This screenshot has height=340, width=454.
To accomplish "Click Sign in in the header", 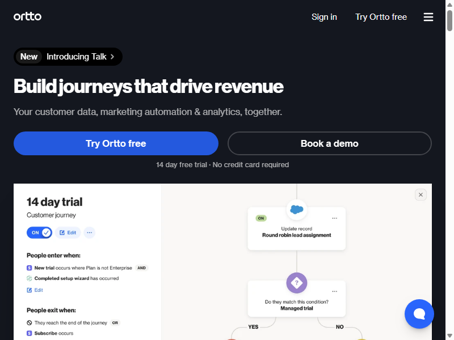I will [x=324, y=17].
